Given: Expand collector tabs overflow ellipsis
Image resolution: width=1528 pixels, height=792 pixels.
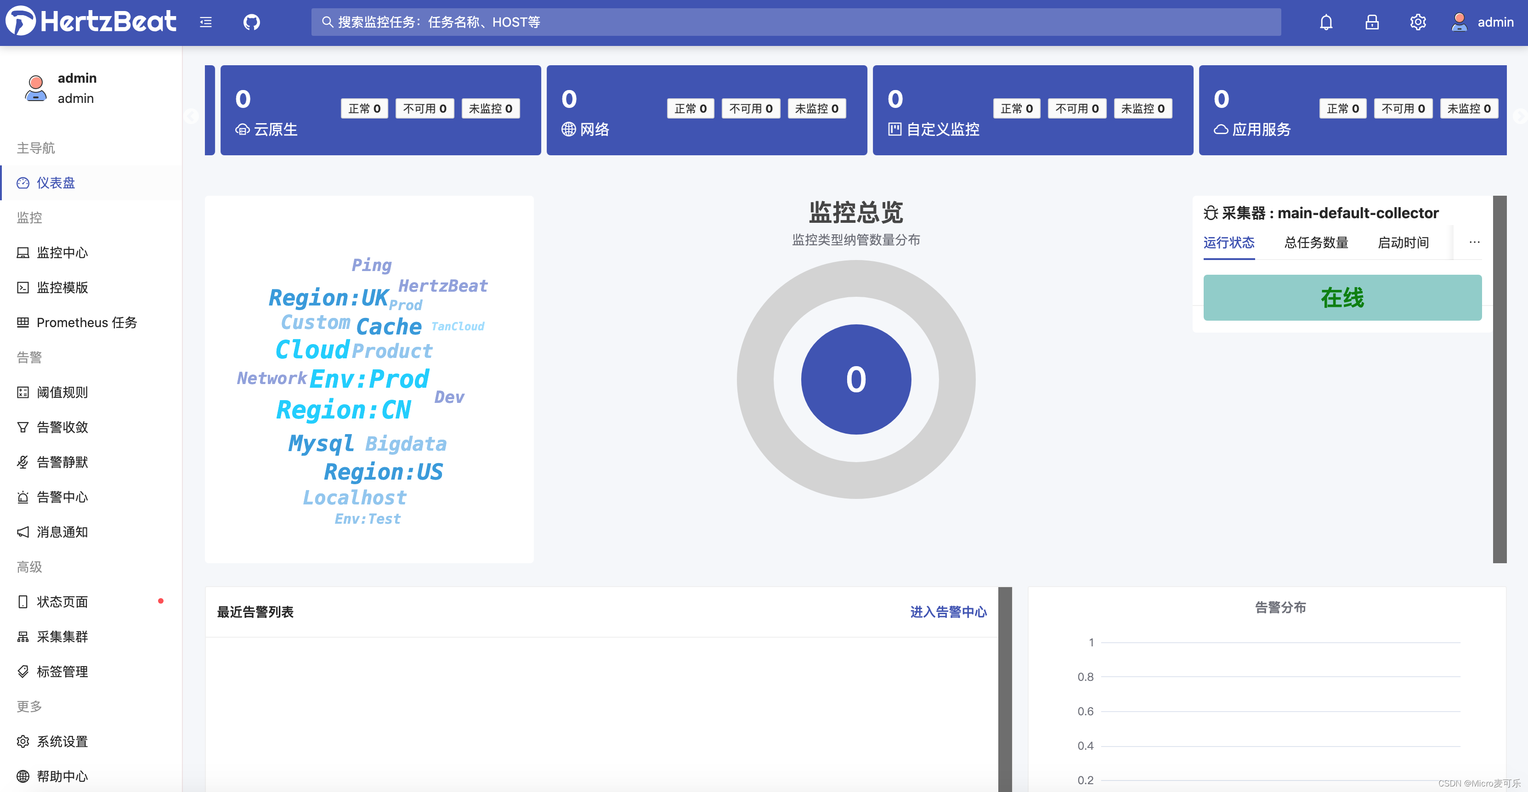Looking at the screenshot, I should pyautogui.click(x=1474, y=242).
